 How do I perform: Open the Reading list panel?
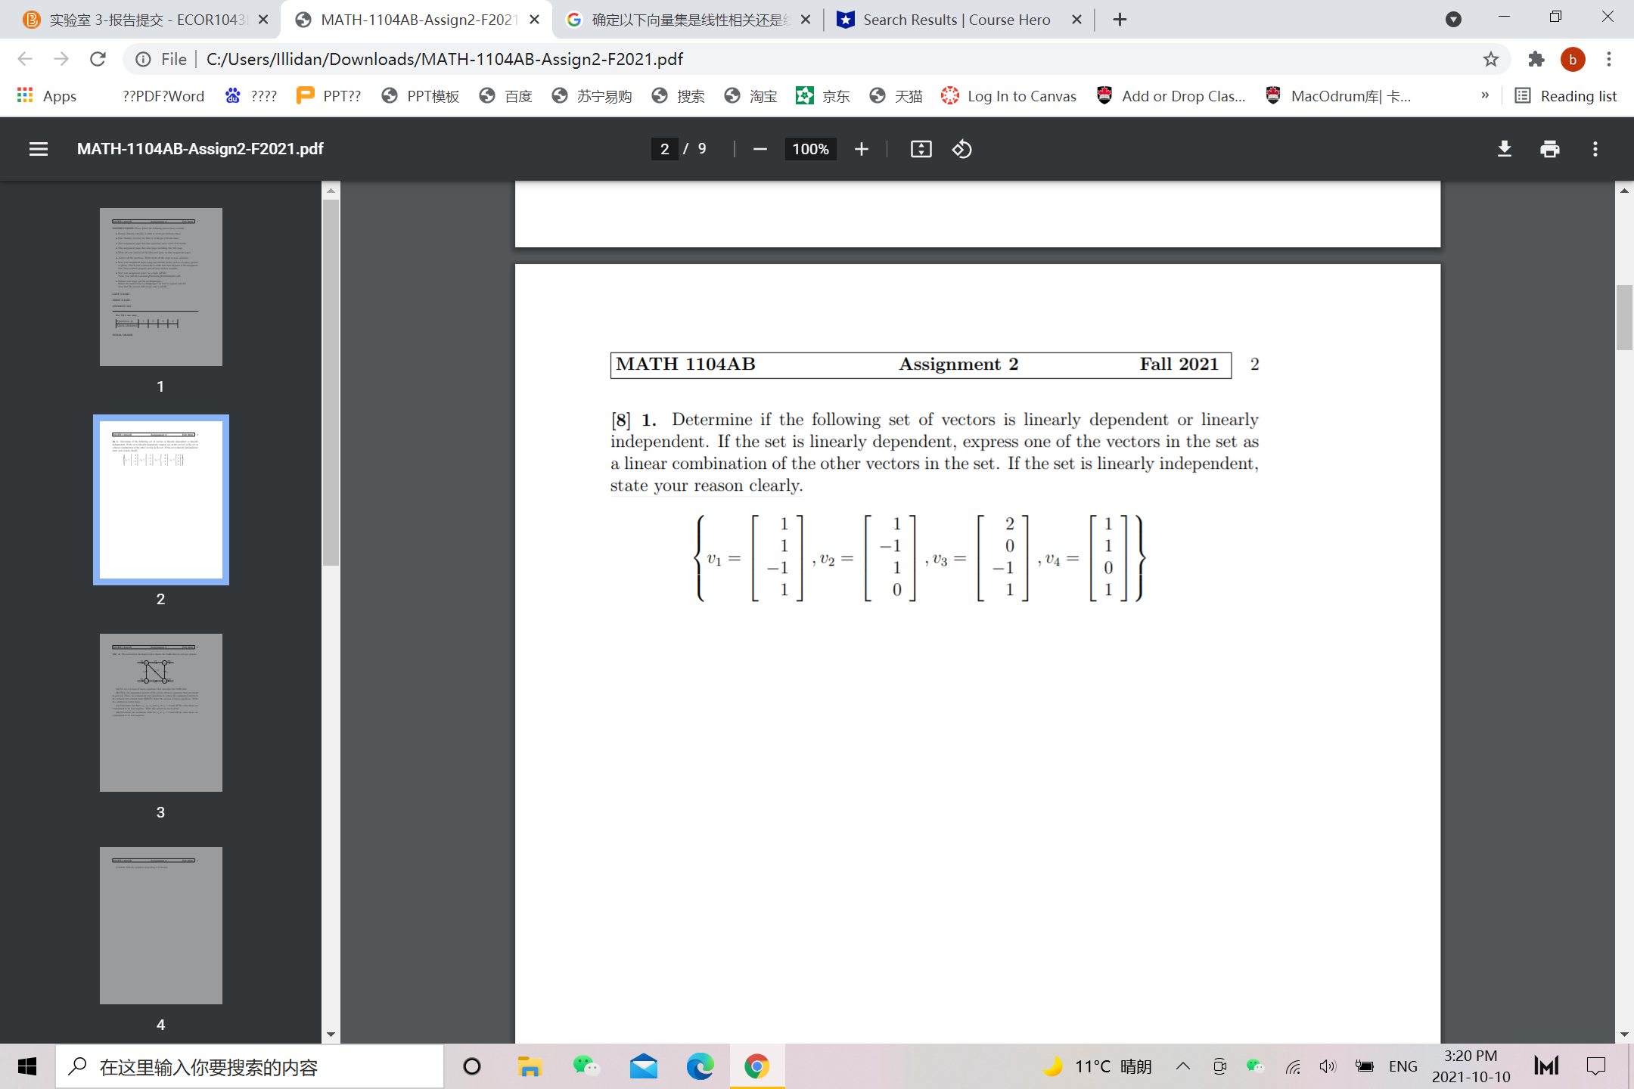[x=1566, y=96]
